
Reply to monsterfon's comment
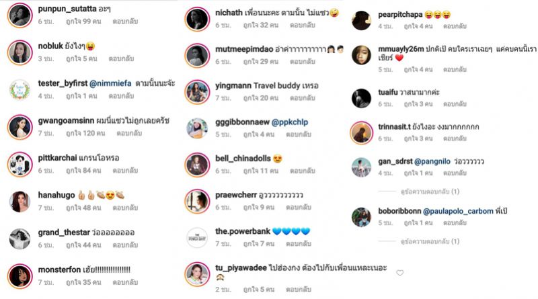pos(125,282)
